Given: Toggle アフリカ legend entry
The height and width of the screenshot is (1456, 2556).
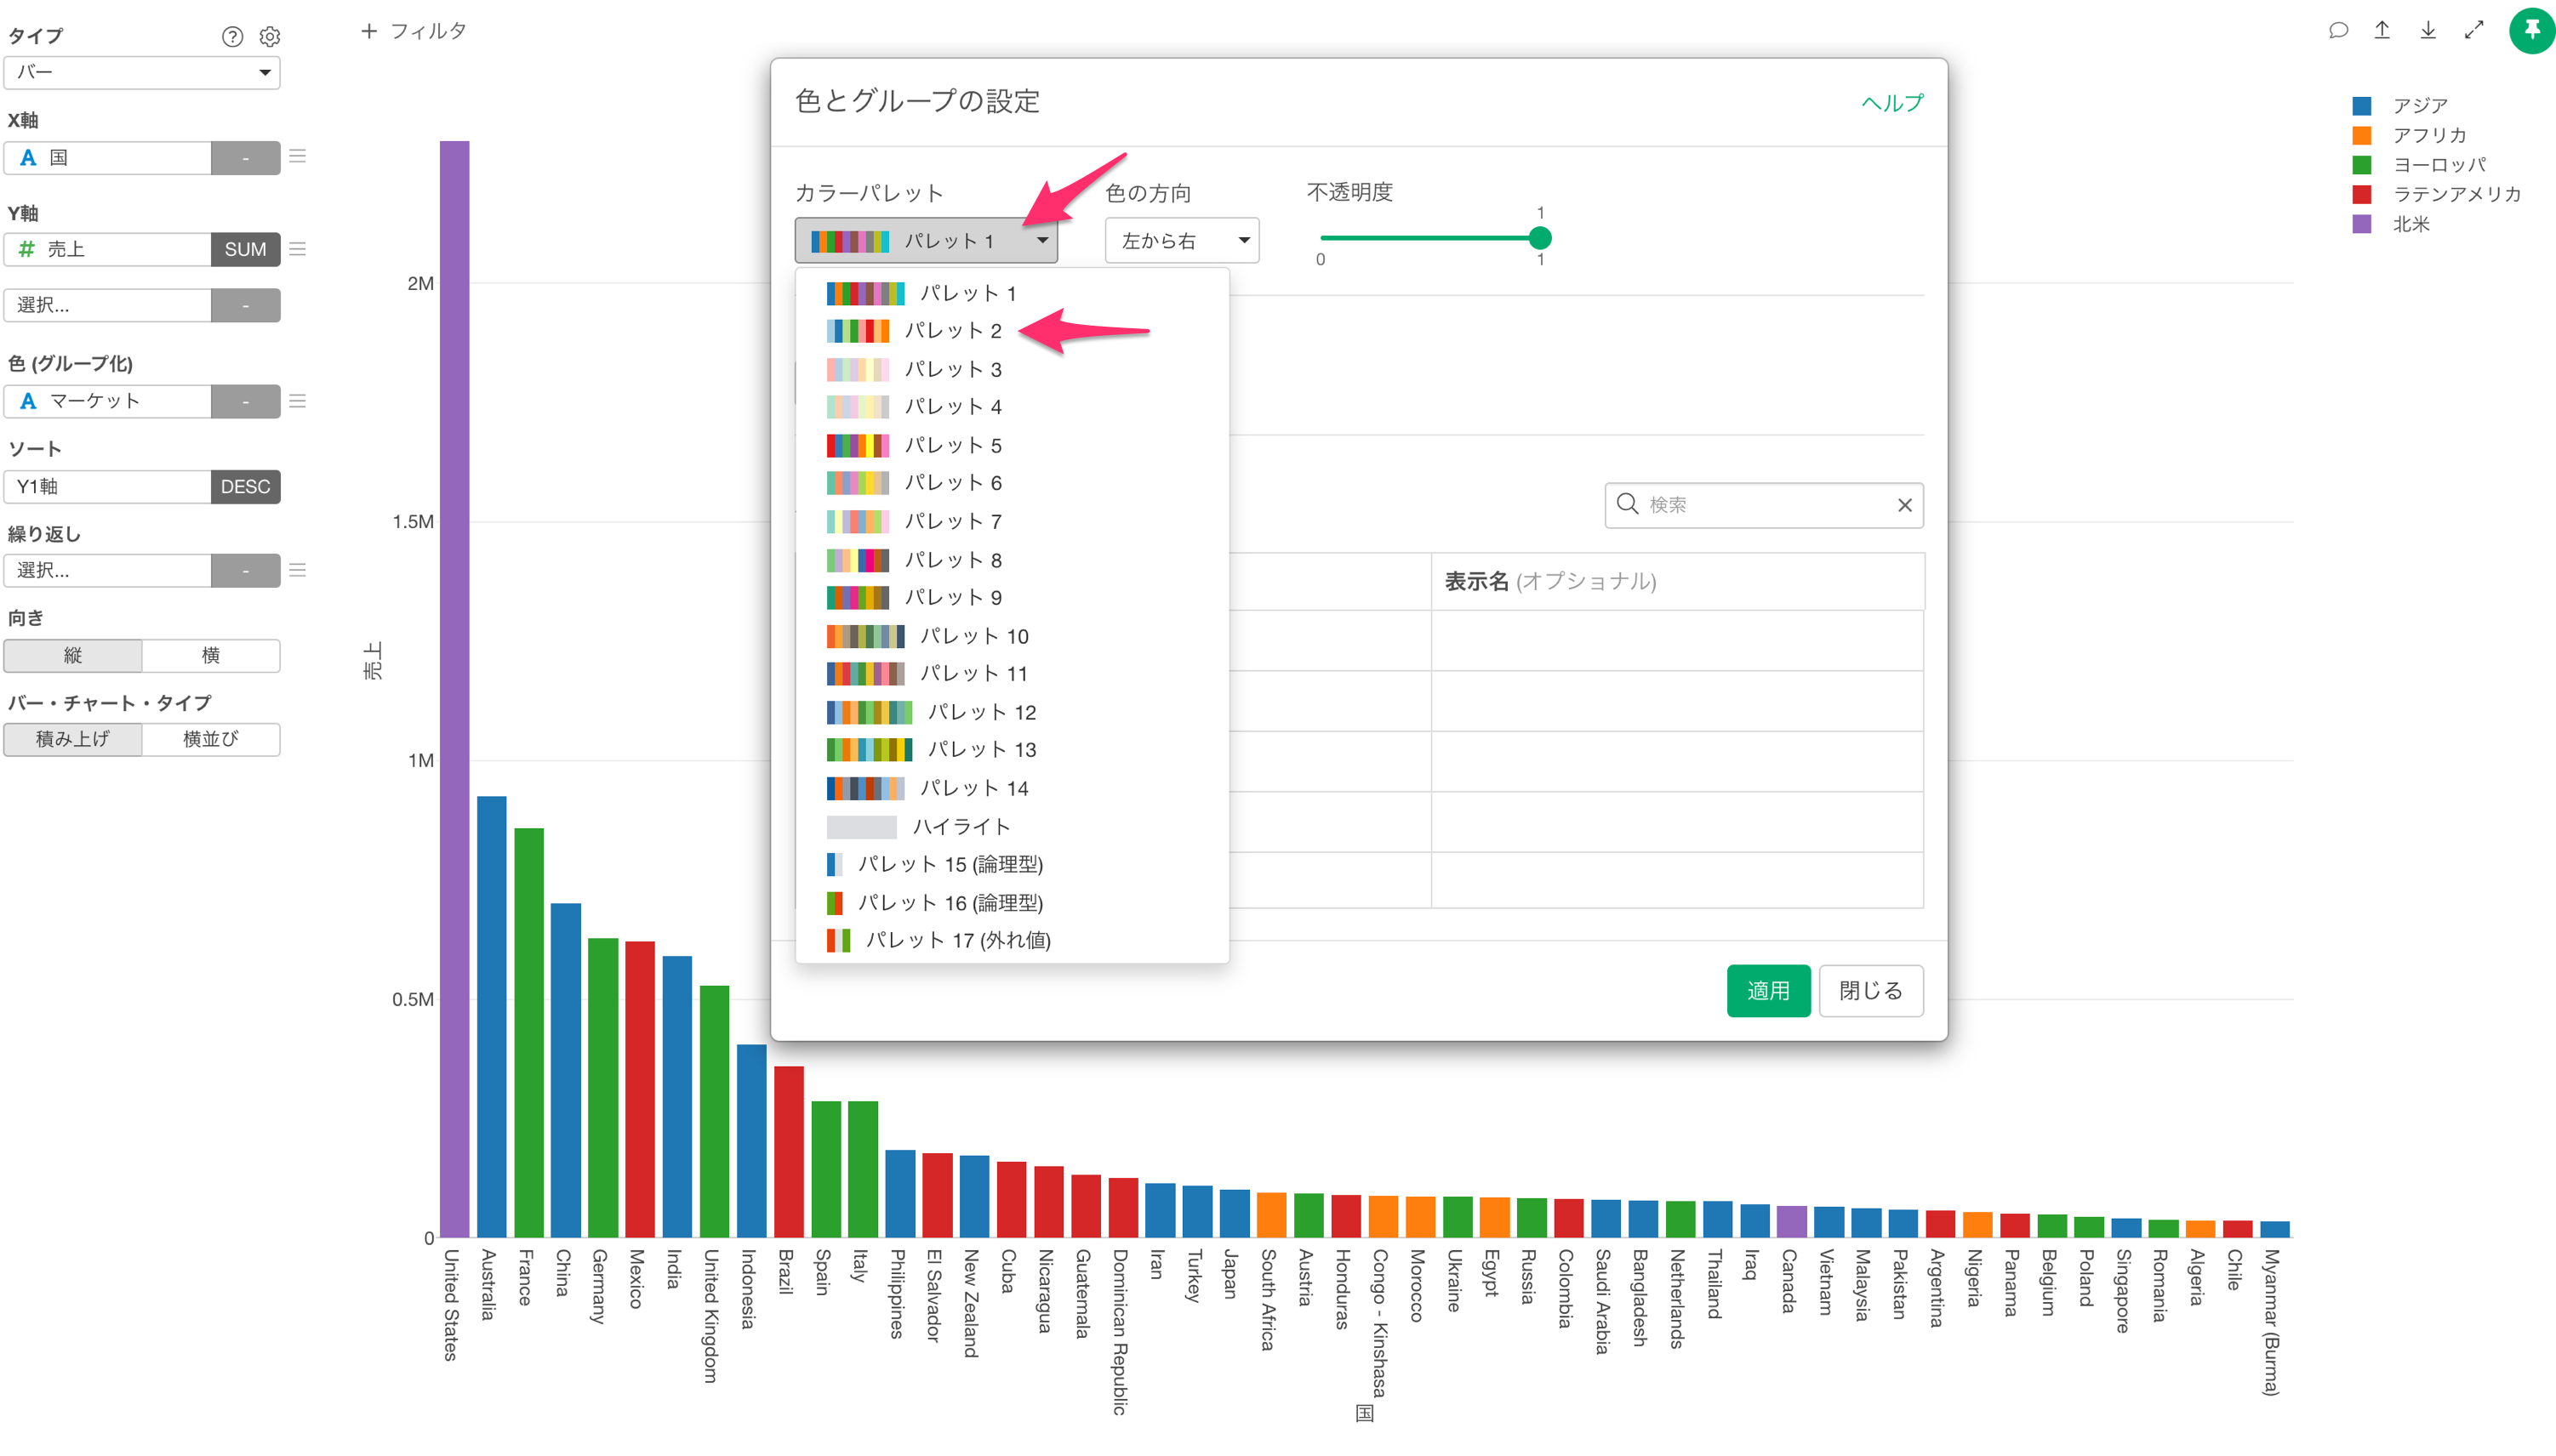Looking at the screenshot, I should point(2409,135).
